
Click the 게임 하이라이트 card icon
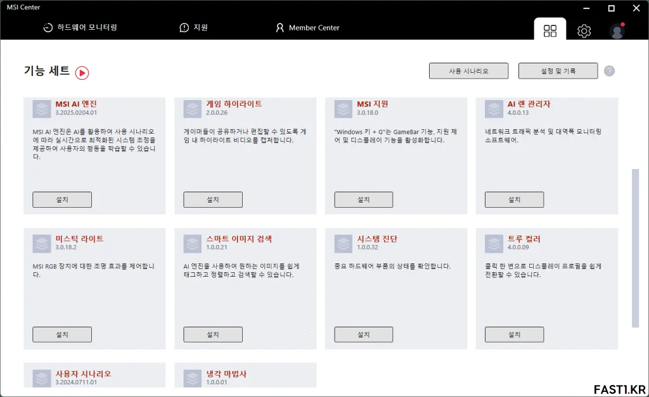[x=193, y=109]
